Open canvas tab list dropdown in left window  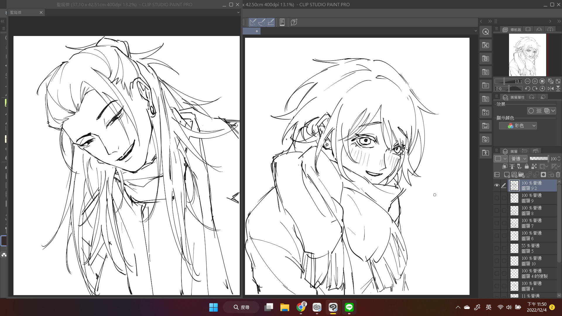(238, 13)
